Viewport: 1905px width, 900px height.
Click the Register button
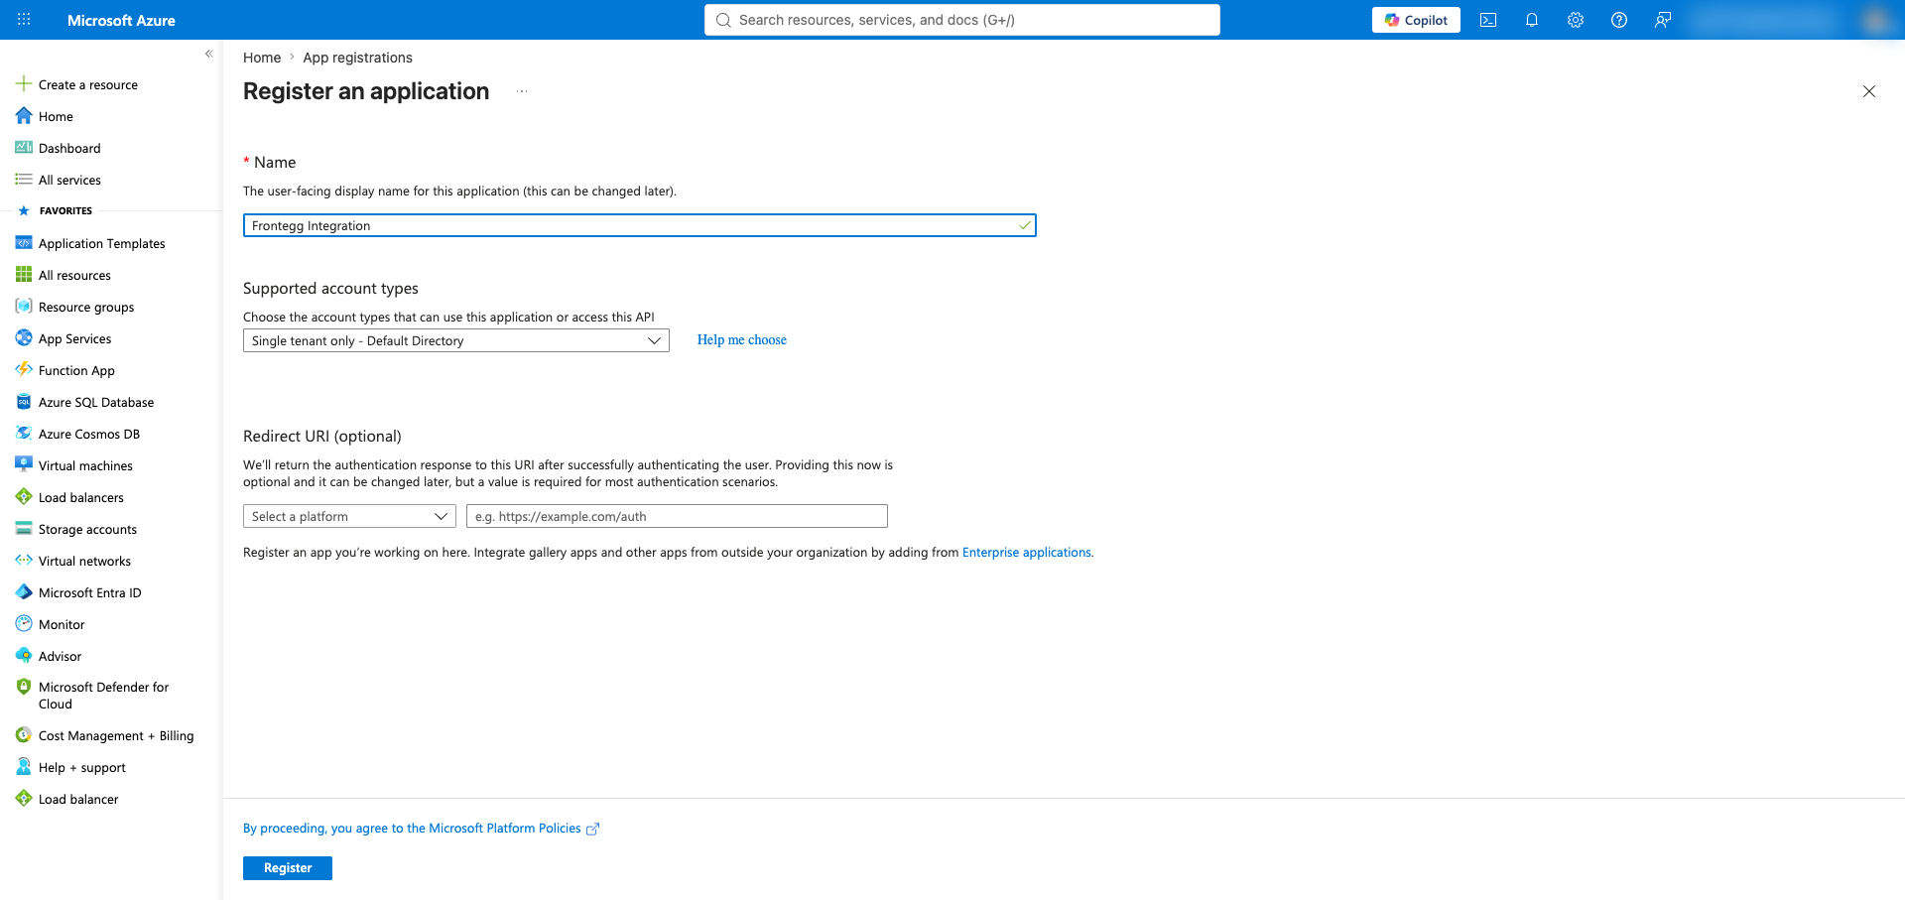coord(288,868)
